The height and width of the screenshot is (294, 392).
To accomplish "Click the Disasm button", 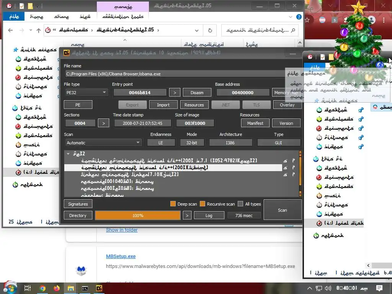I will click(197, 93).
